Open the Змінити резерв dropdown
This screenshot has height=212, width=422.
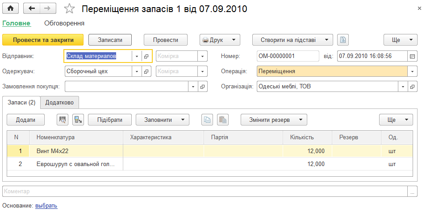tap(274, 120)
